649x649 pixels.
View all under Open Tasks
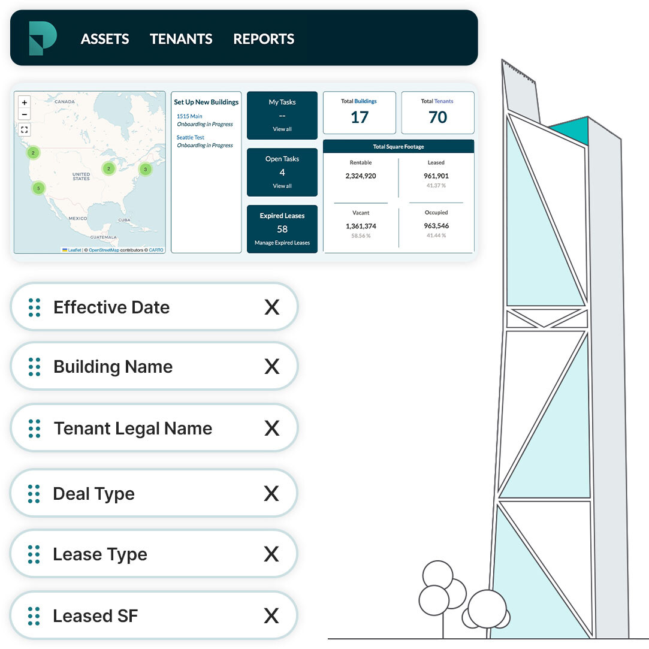pos(282,186)
